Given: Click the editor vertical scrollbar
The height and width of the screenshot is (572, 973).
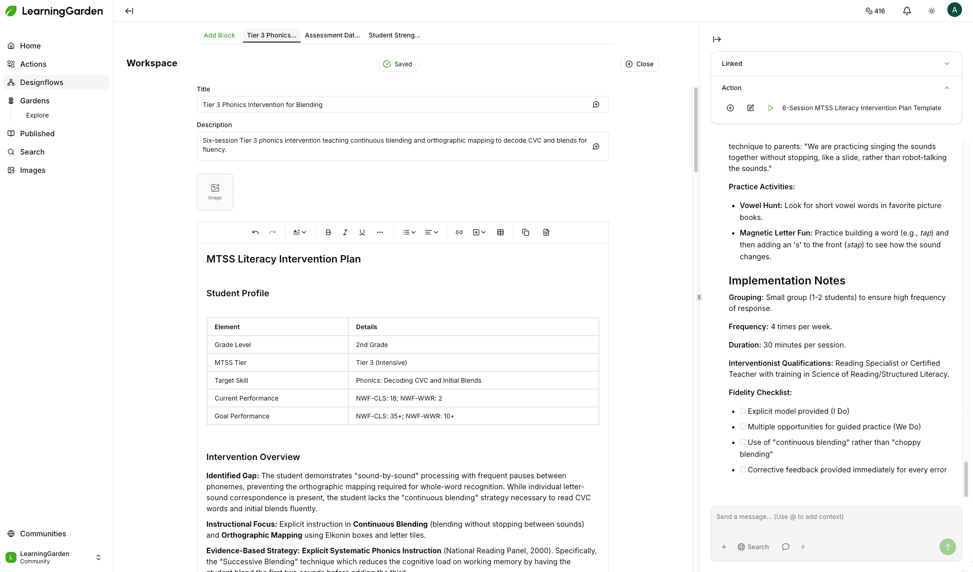Looking at the screenshot, I should (696, 130).
